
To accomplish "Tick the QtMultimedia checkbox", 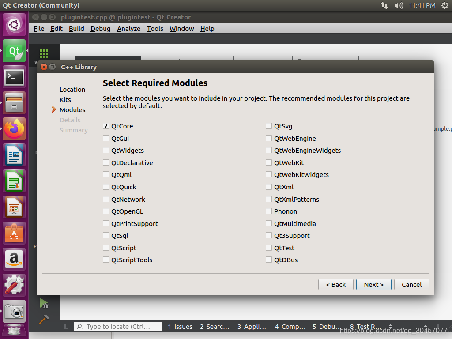I will pos(269,223).
